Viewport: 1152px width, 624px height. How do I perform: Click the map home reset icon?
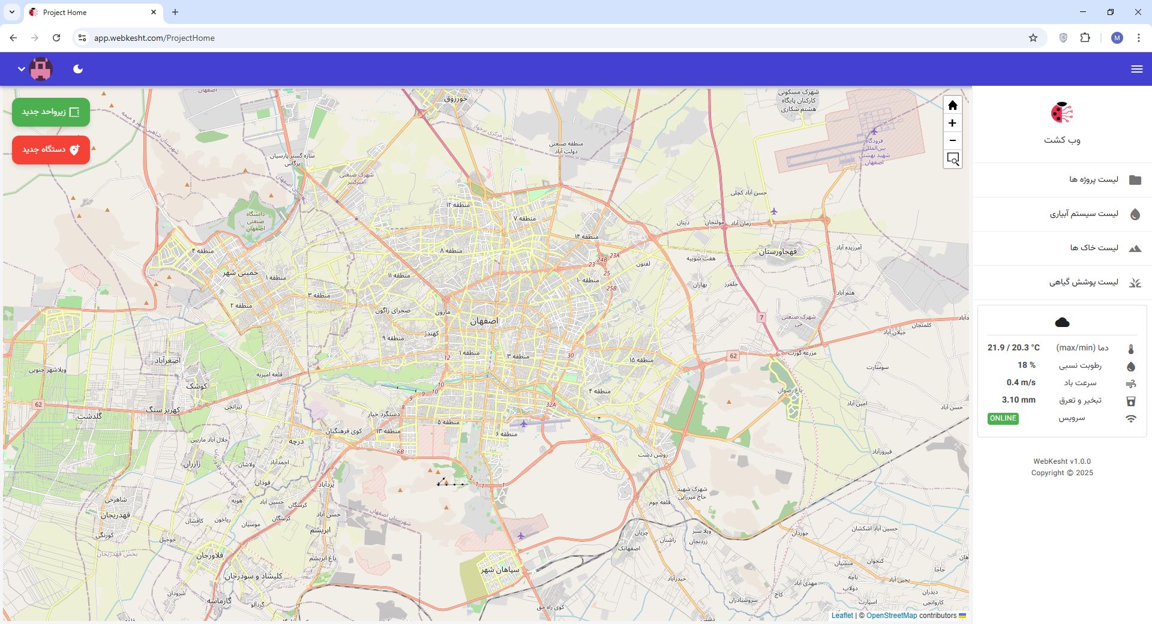coord(952,106)
